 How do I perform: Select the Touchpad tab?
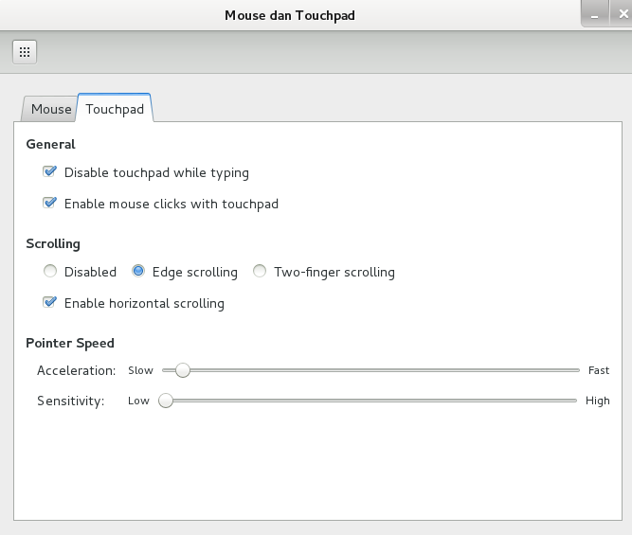click(x=115, y=109)
